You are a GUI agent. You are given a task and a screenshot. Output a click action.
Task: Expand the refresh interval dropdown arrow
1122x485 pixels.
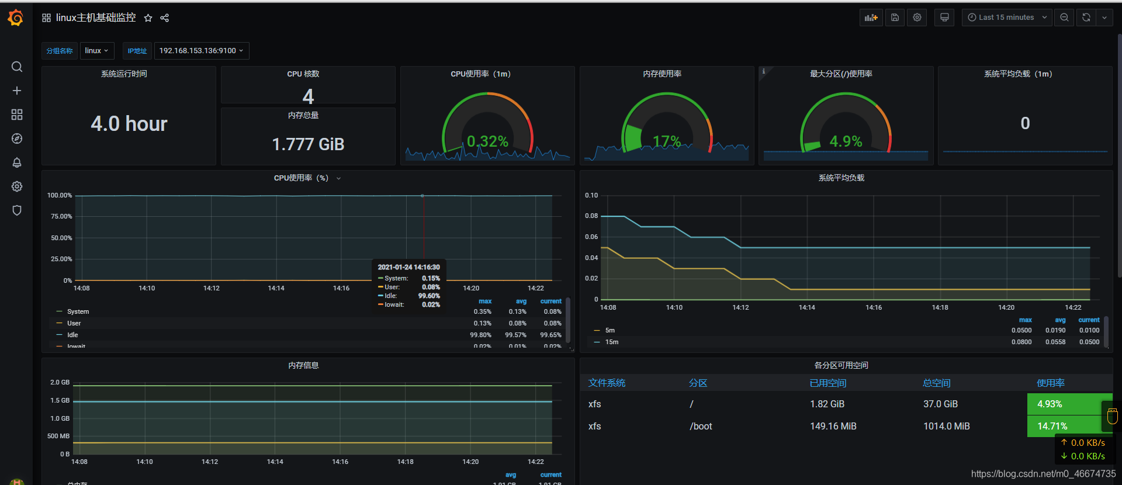click(x=1104, y=18)
